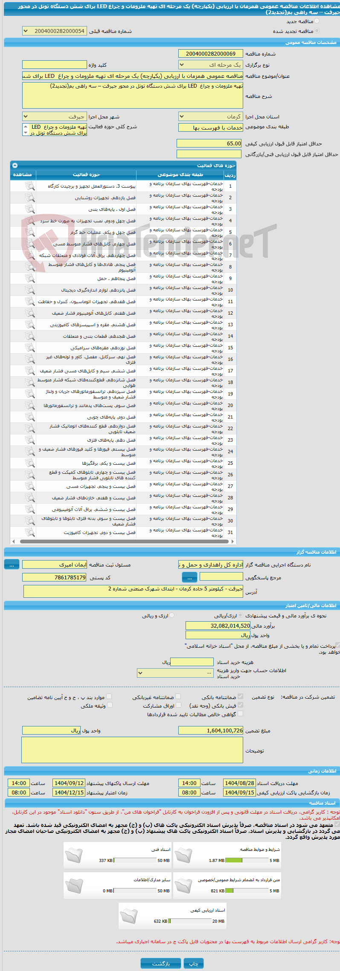Click the حداقل امتیاز ارزیابی کیفی field
Screen dimensions: 340x971
209,143
